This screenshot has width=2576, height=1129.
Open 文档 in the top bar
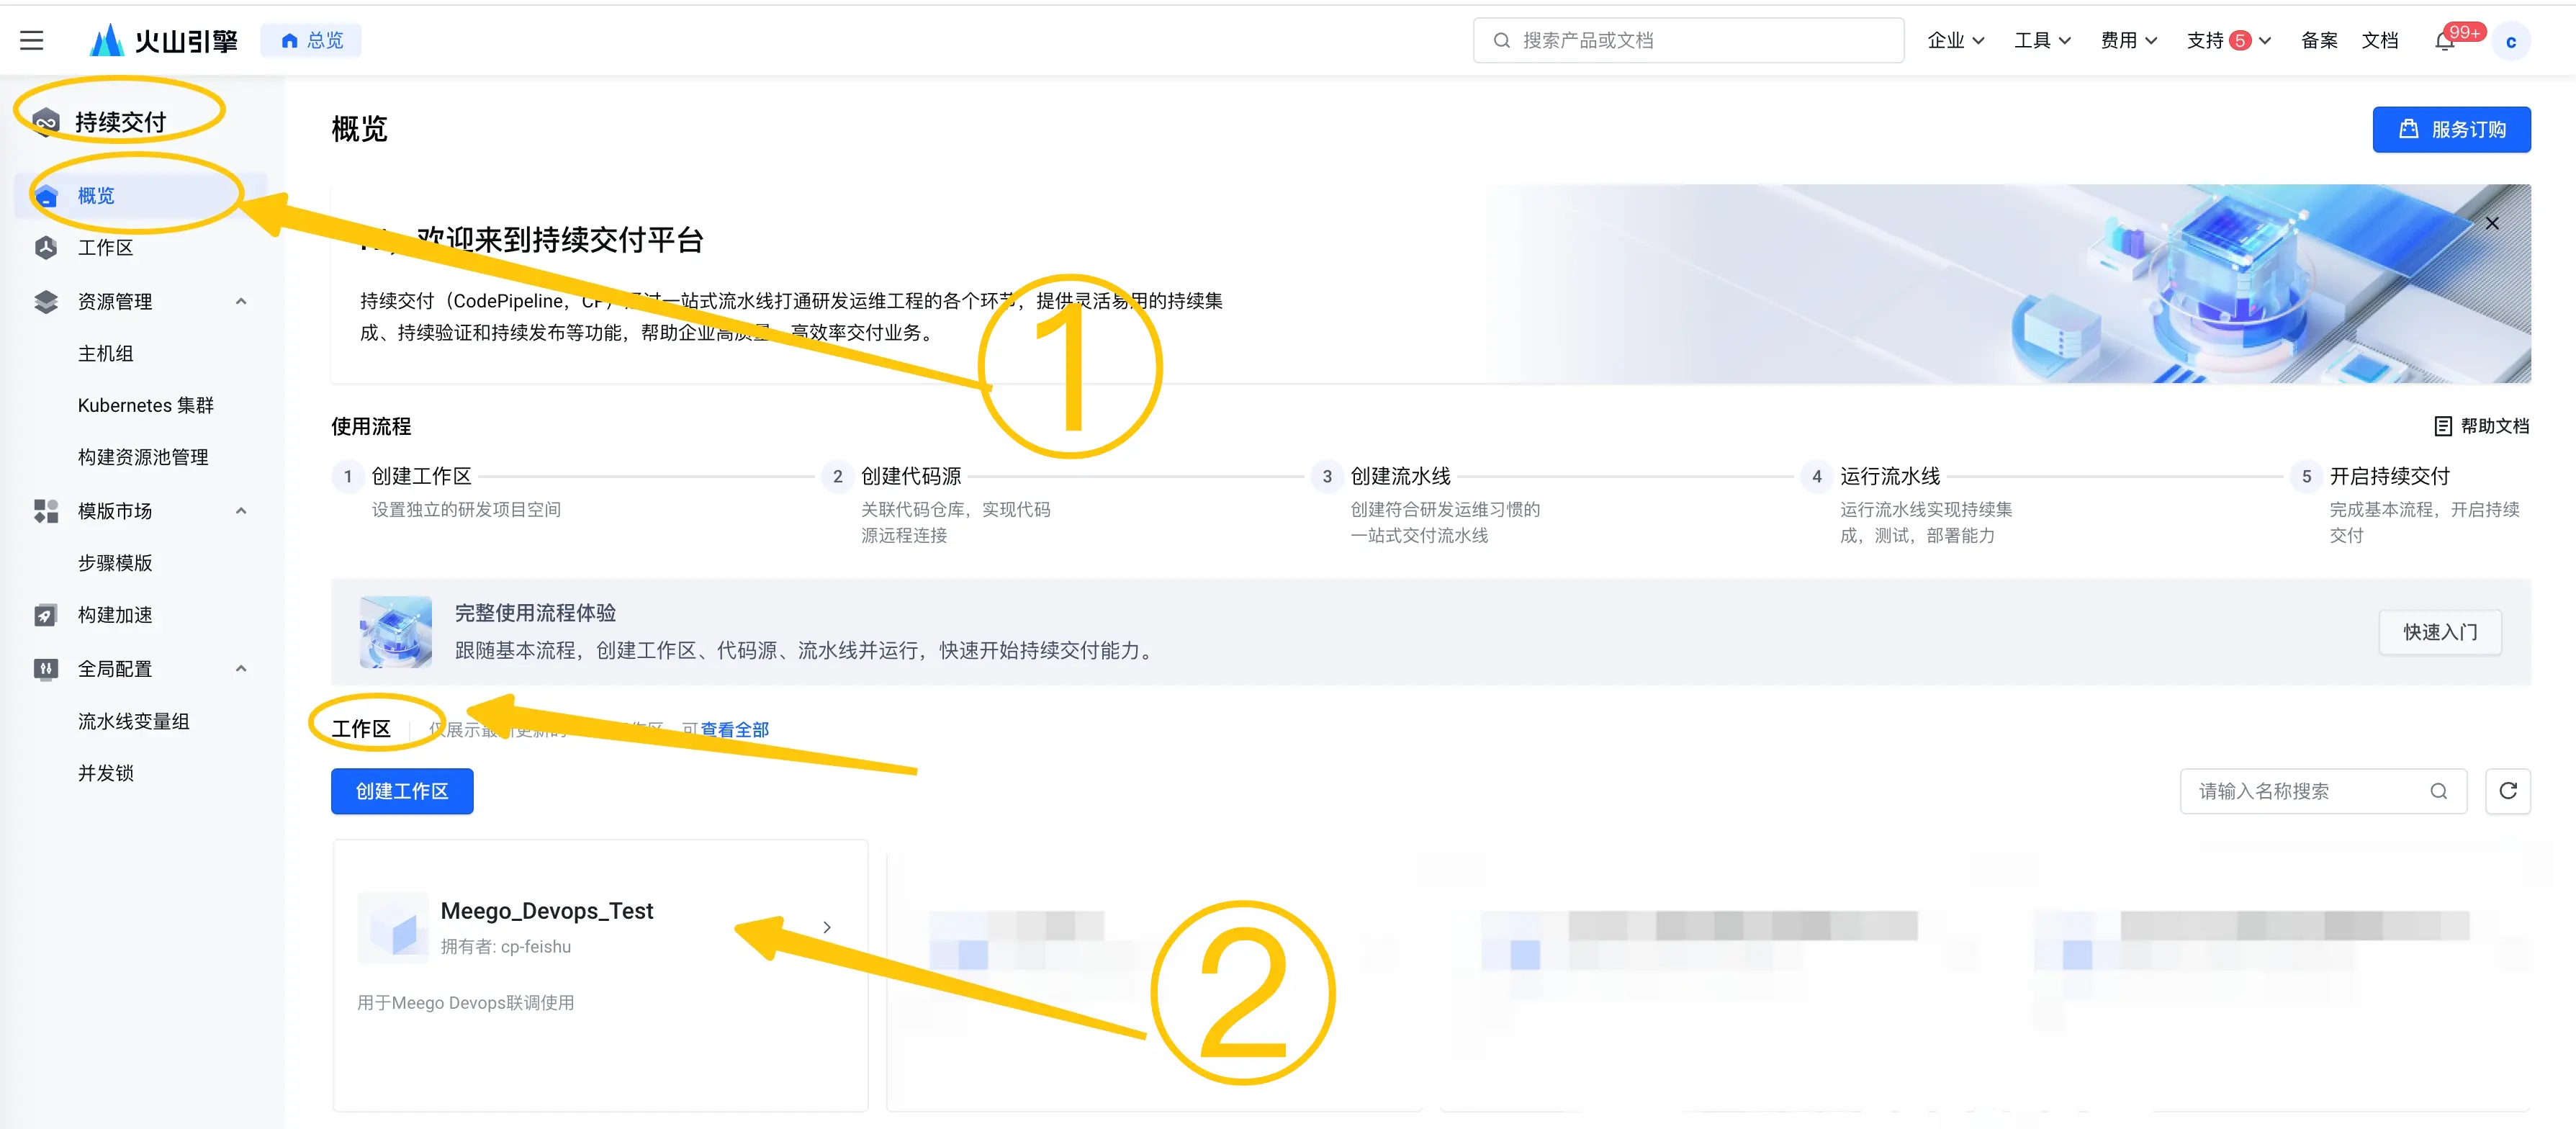click(x=2380, y=40)
